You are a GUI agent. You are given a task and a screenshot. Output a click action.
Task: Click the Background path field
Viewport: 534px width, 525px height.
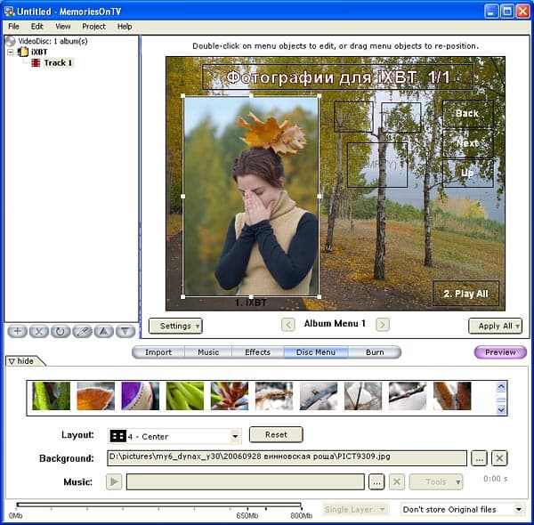click(287, 458)
